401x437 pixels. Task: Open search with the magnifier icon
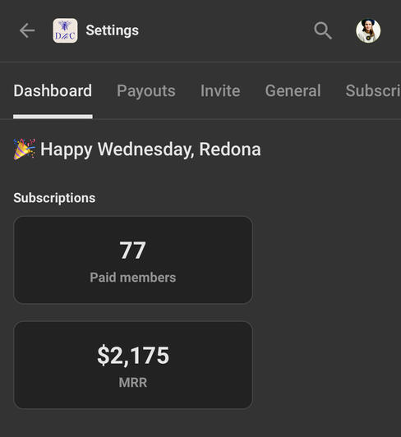[x=323, y=30]
